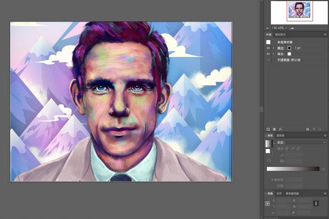
Task: Switch to the 渐变 (Gradient) tab
Action: point(270,136)
